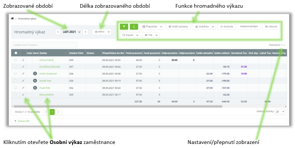Tick the checkbox for Pavel Petr
This screenshot has height=148, width=295.
[x=15, y=88]
